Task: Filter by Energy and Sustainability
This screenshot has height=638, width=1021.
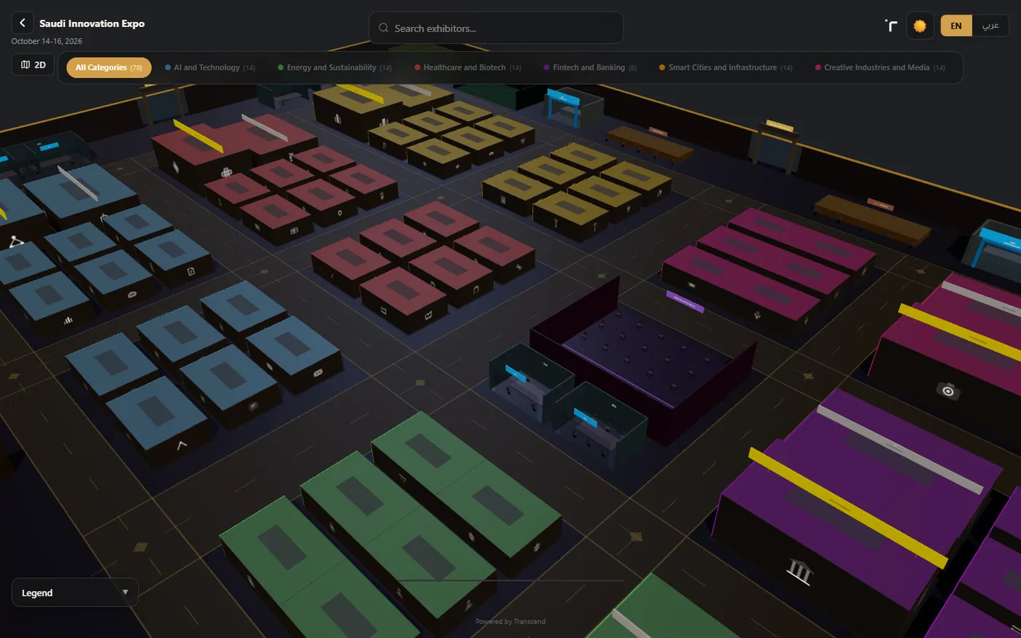Action: [335, 68]
